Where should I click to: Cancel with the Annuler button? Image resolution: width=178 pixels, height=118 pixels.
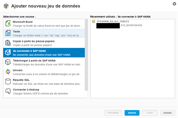click(168, 113)
